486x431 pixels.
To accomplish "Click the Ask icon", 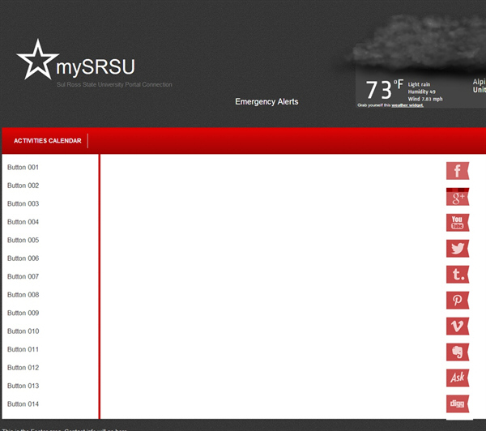I will coord(458,378).
